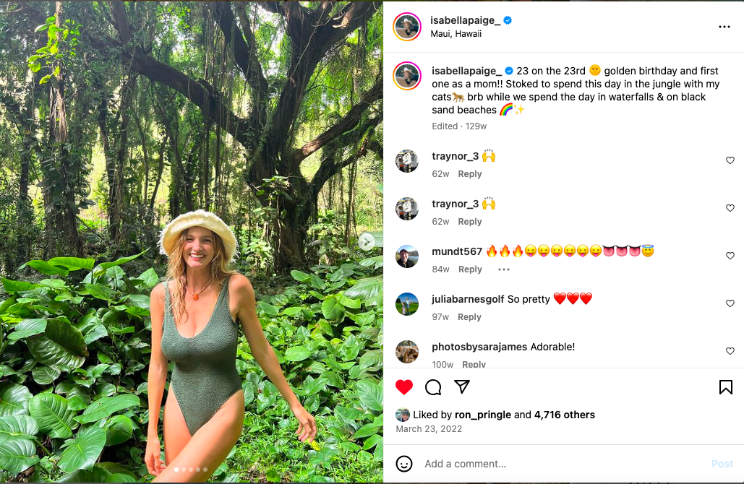The height and width of the screenshot is (484, 744).
Task: Open the Maui, Hawaii location link
Action: (x=456, y=34)
